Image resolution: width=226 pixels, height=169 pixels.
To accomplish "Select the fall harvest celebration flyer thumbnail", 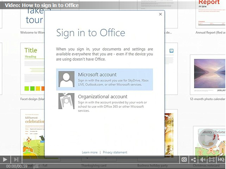I will (x=32, y=133).
